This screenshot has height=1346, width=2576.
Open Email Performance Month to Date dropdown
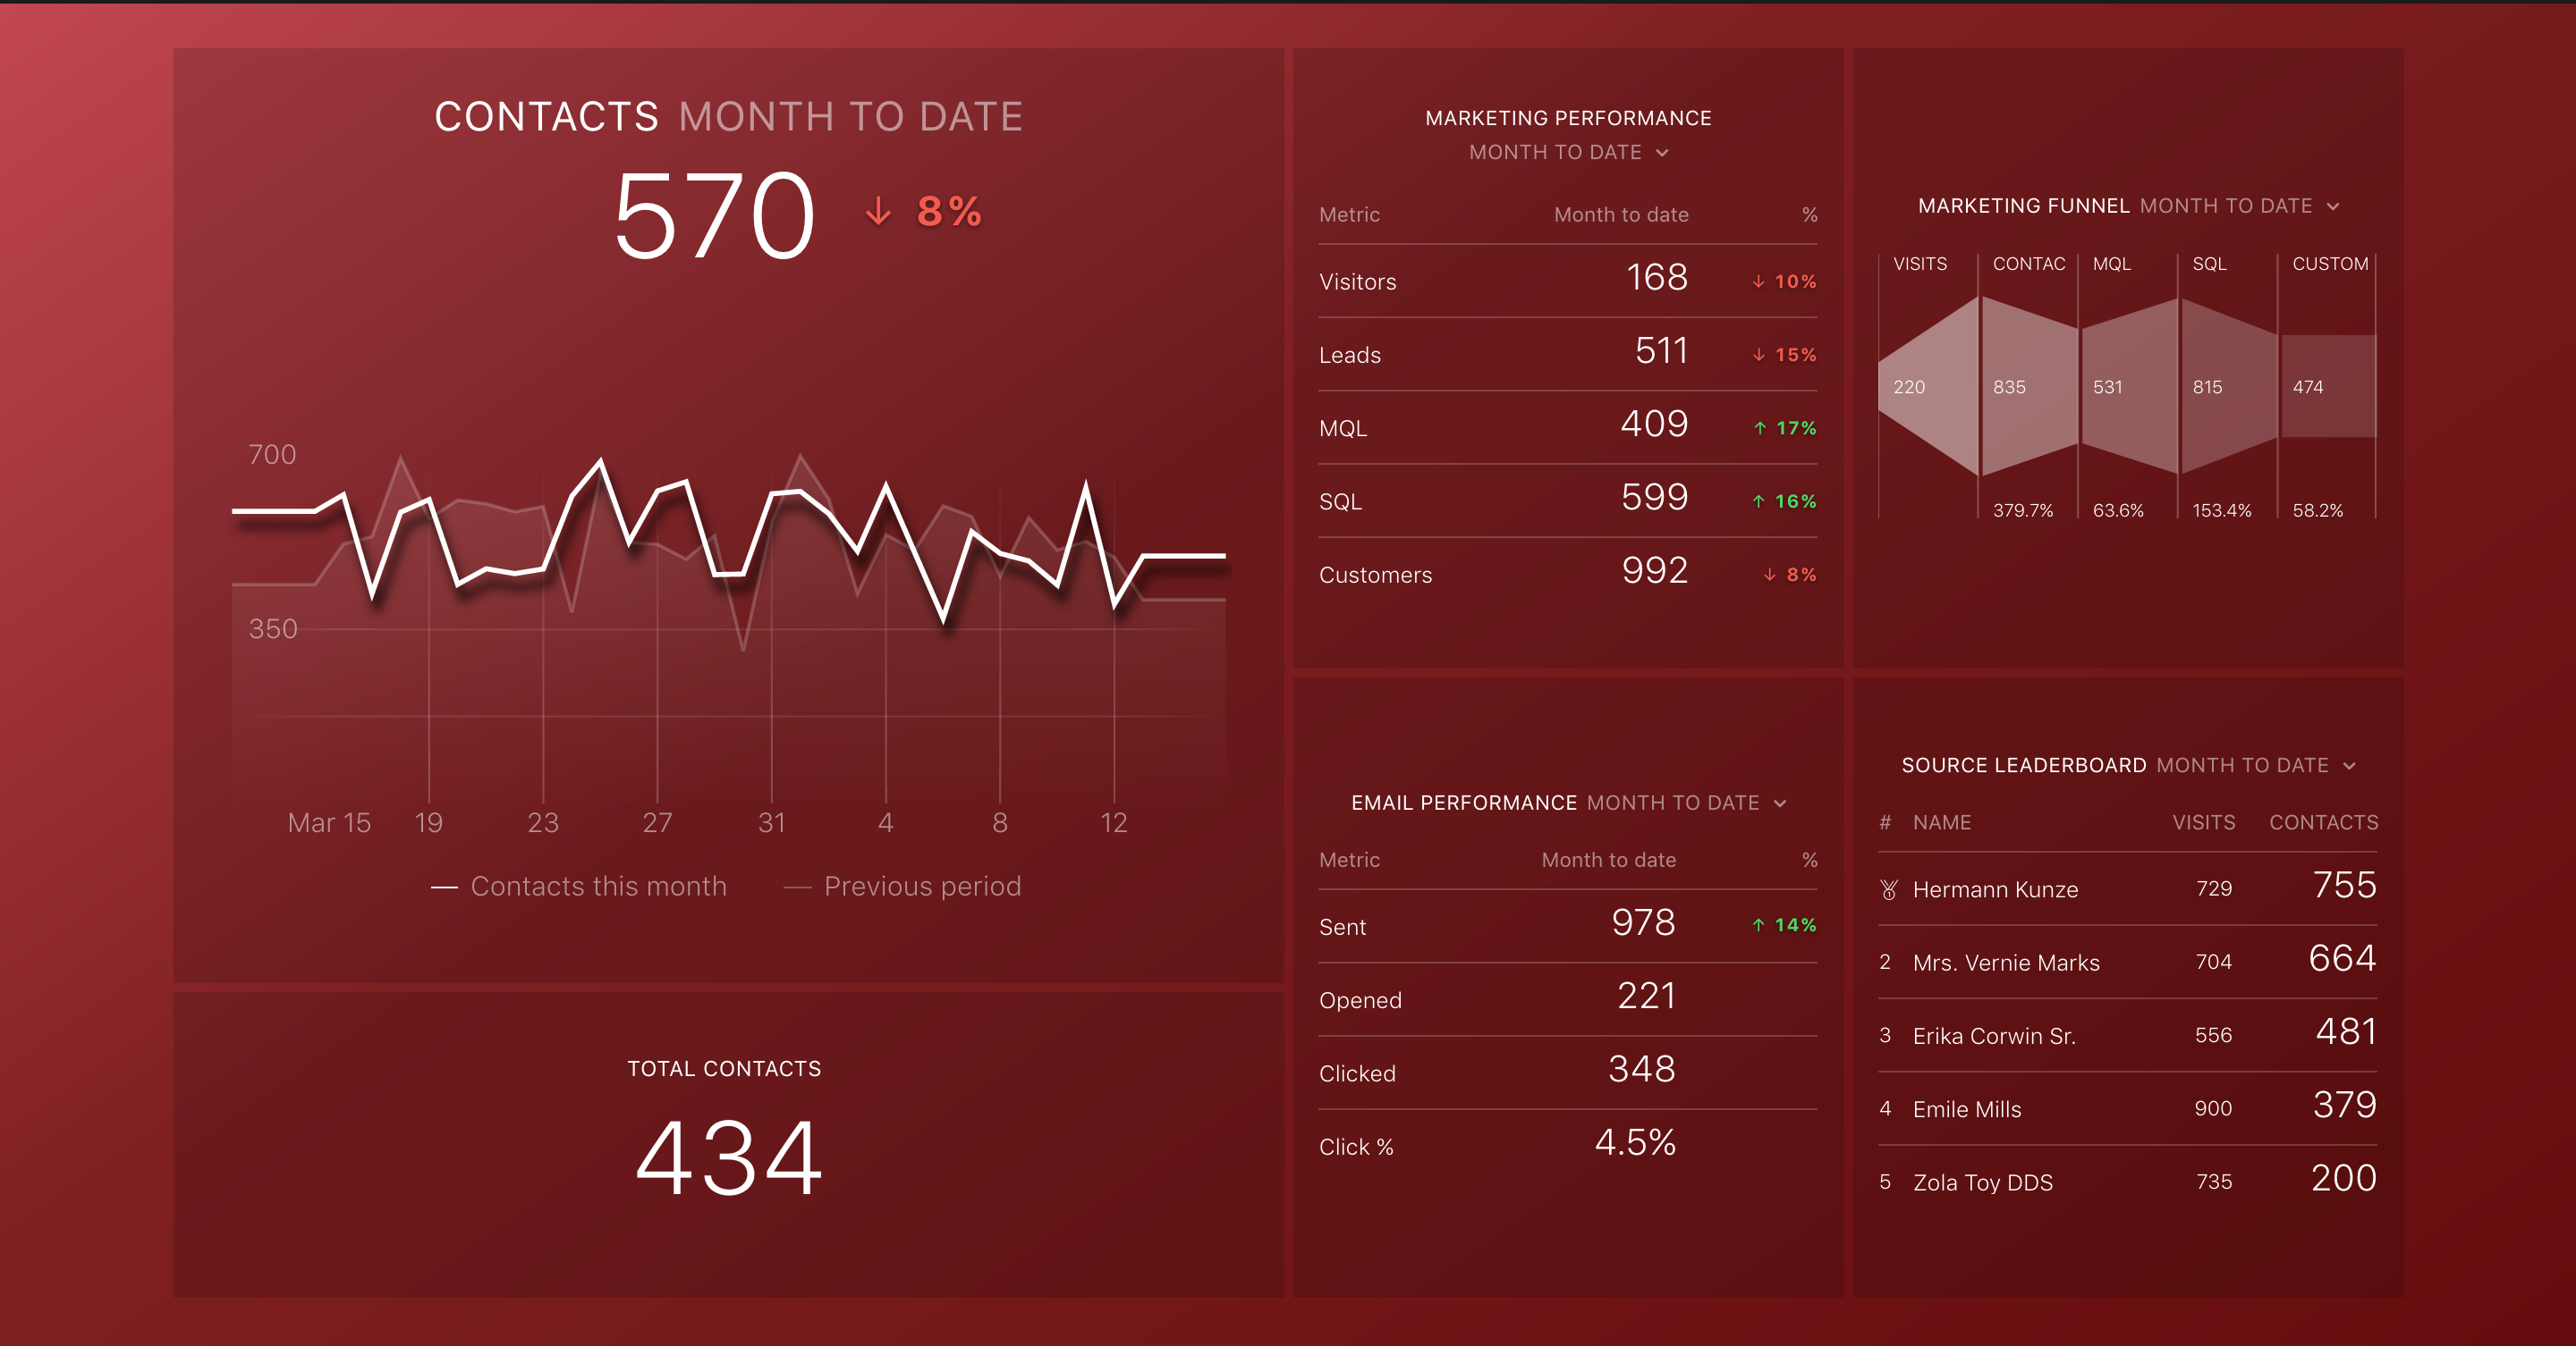tap(1780, 803)
